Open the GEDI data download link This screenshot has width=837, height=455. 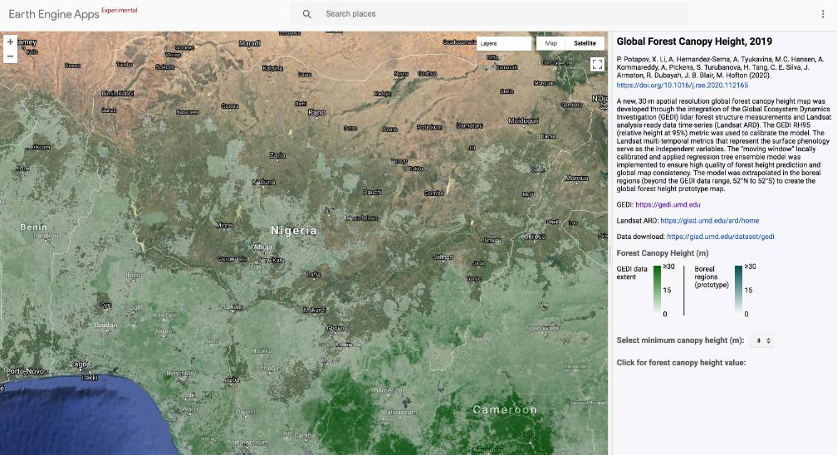click(x=720, y=237)
